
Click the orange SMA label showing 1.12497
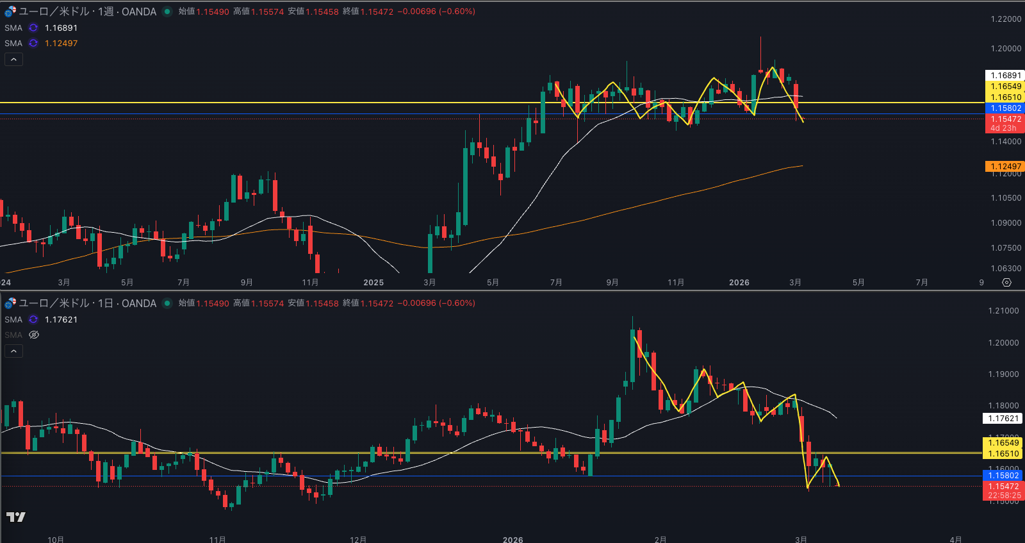pos(61,44)
